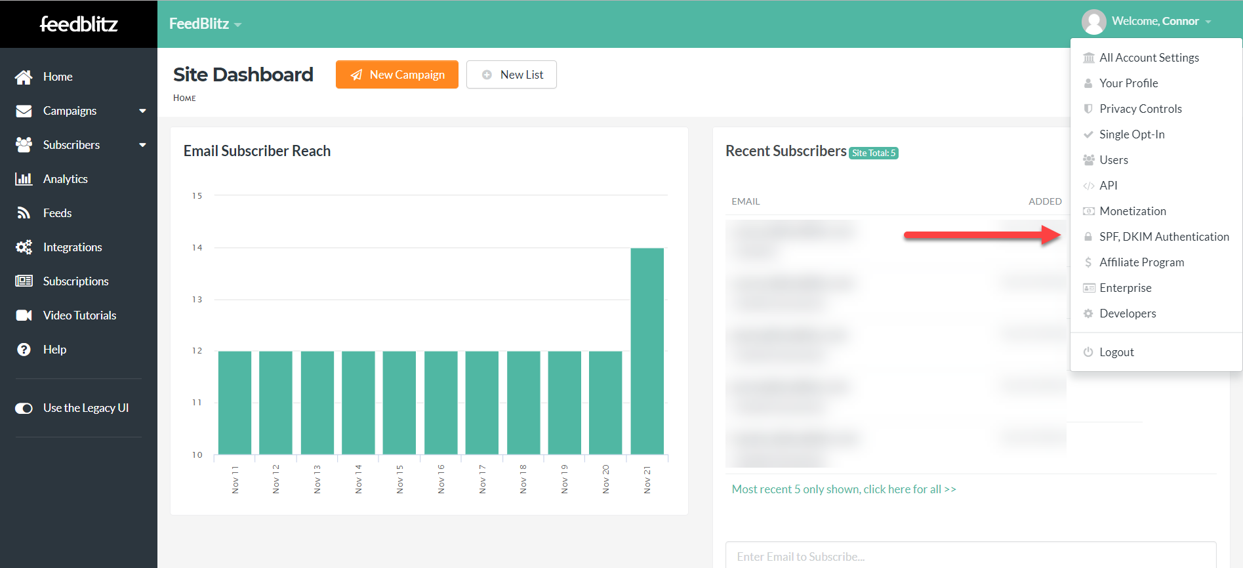Click the Logout power icon

click(1088, 352)
